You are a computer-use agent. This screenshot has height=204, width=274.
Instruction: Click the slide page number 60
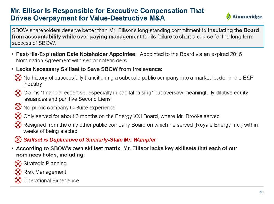point(261,192)
